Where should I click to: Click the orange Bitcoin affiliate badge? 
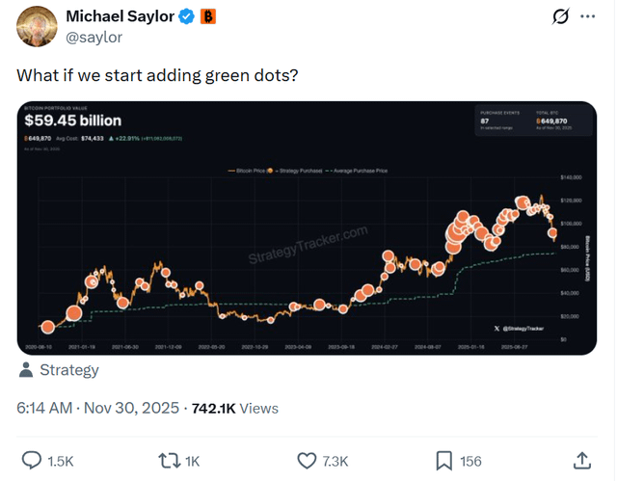(x=208, y=16)
